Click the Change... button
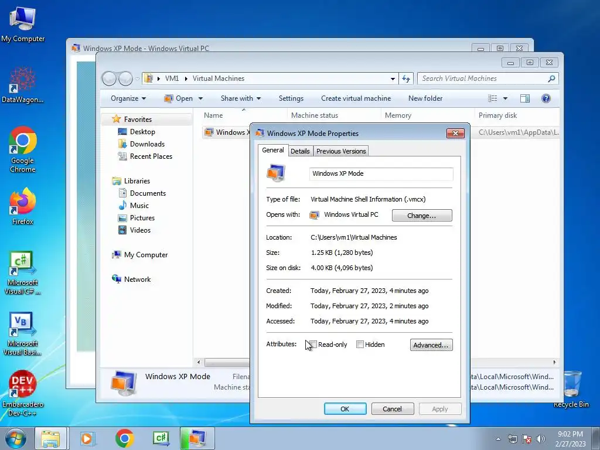 pyautogui.click(x=422, y=216)
